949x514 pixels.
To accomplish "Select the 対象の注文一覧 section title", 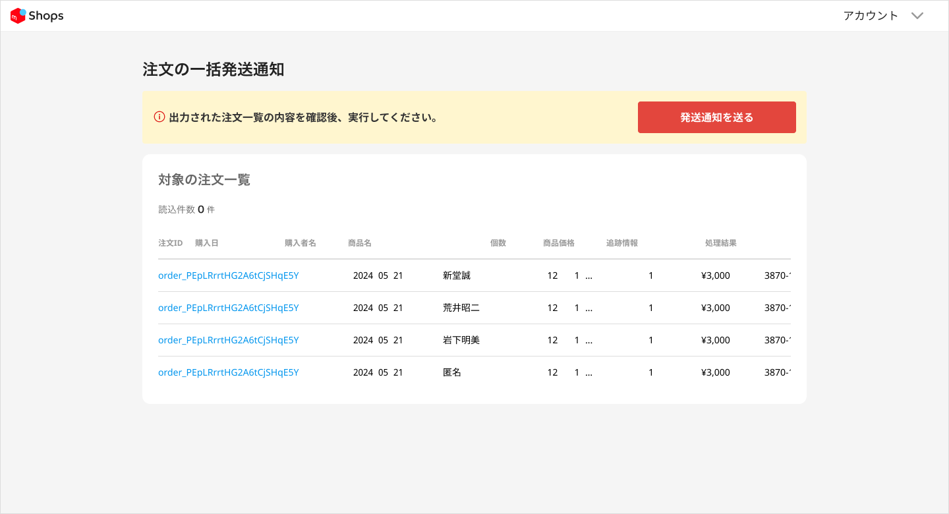I will 204,179.
